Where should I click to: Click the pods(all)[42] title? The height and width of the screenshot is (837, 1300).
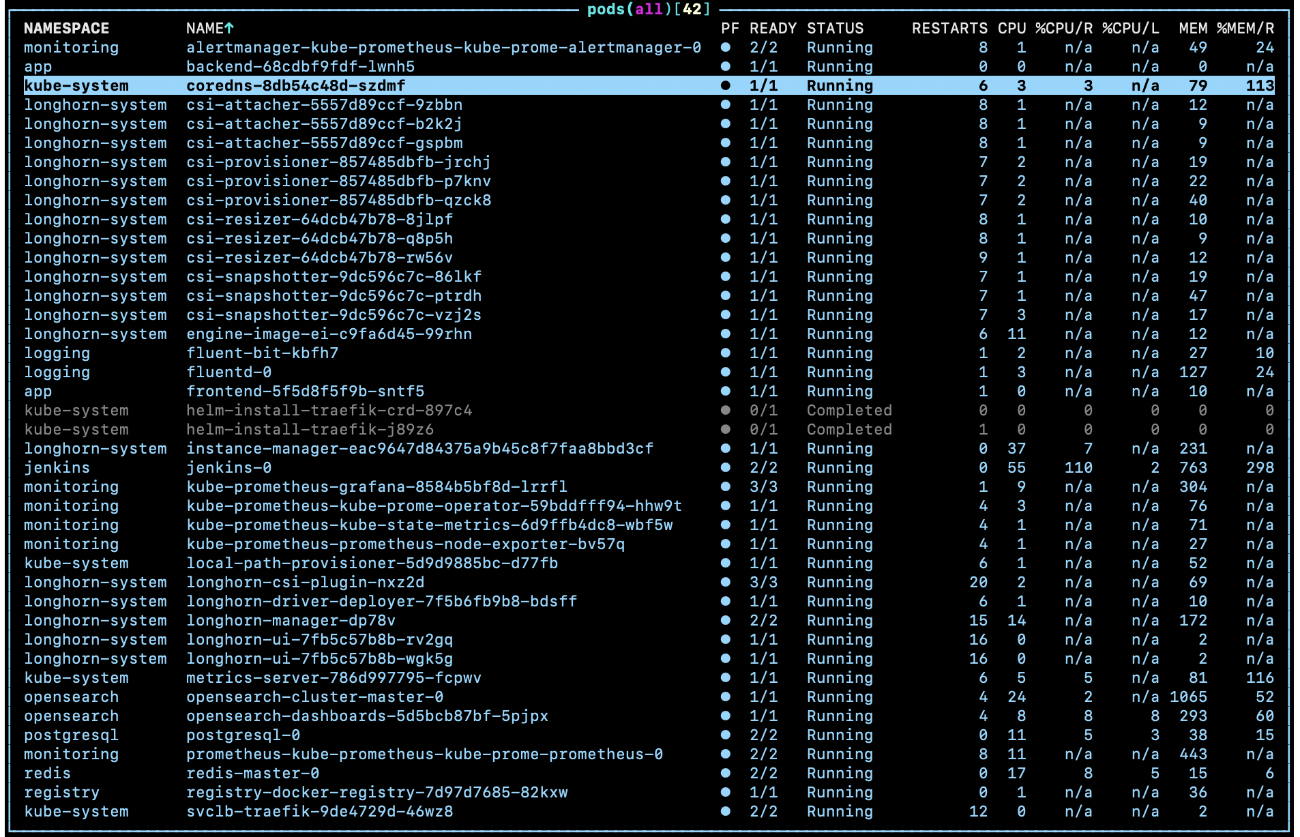[x=649, y=9]
